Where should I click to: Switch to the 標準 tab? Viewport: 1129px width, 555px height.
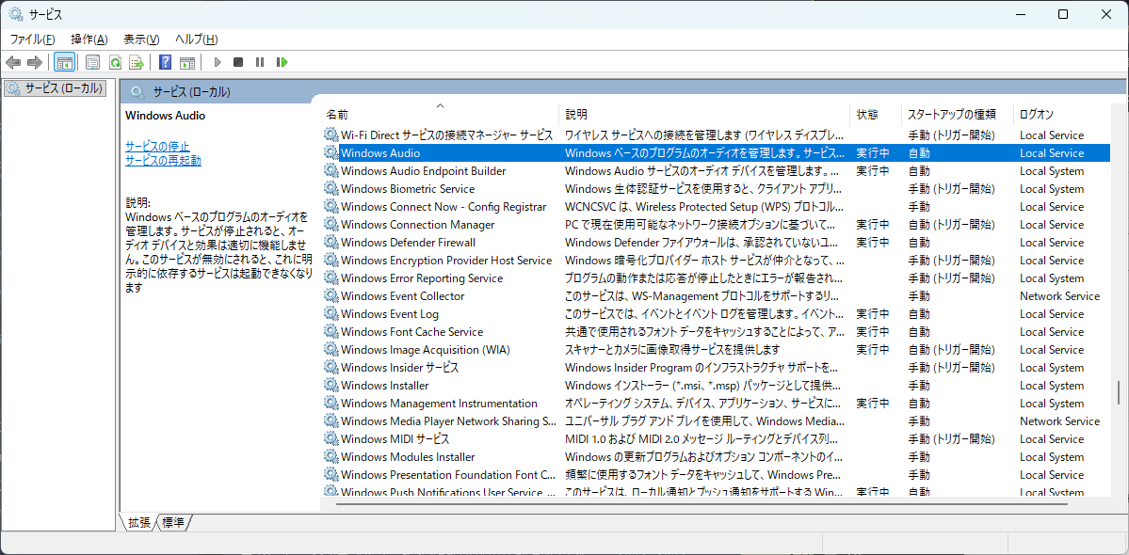(173, 522)
